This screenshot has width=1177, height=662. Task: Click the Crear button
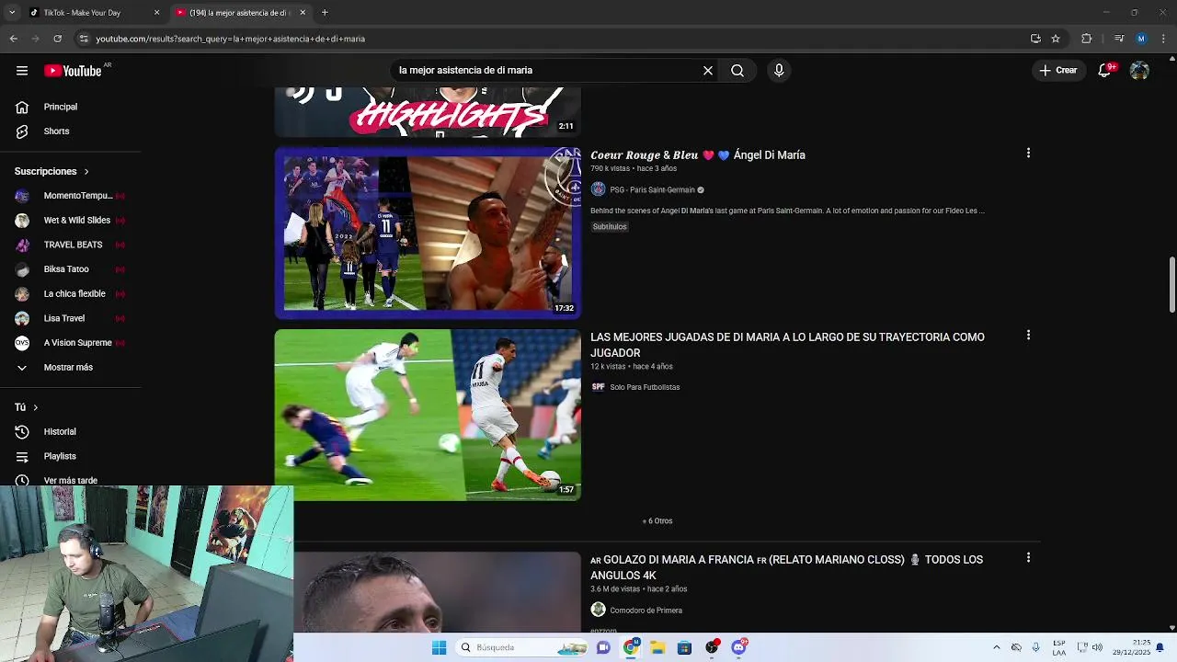click(x=1058, y=71)
